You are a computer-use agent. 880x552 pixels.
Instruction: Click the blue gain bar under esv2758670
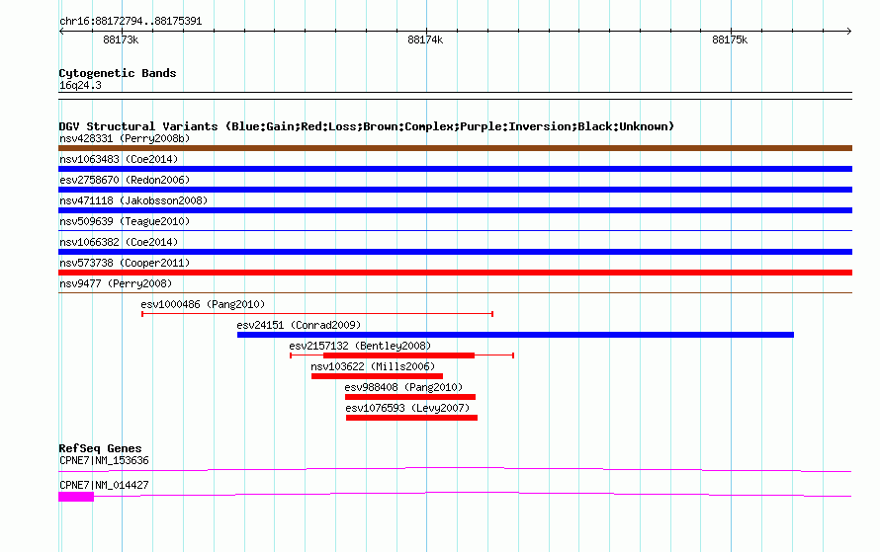coord(455,190)
